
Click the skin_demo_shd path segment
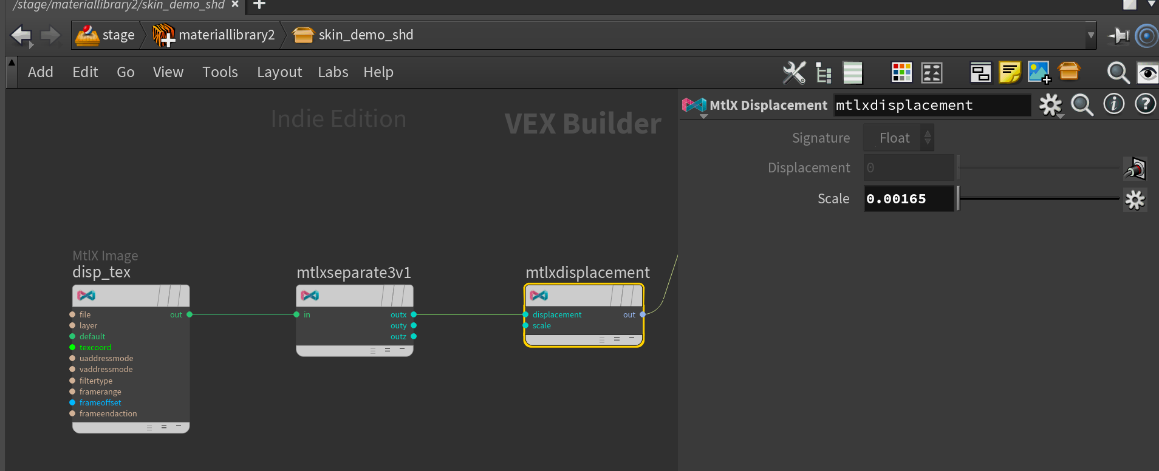click(x=366, y=35)
